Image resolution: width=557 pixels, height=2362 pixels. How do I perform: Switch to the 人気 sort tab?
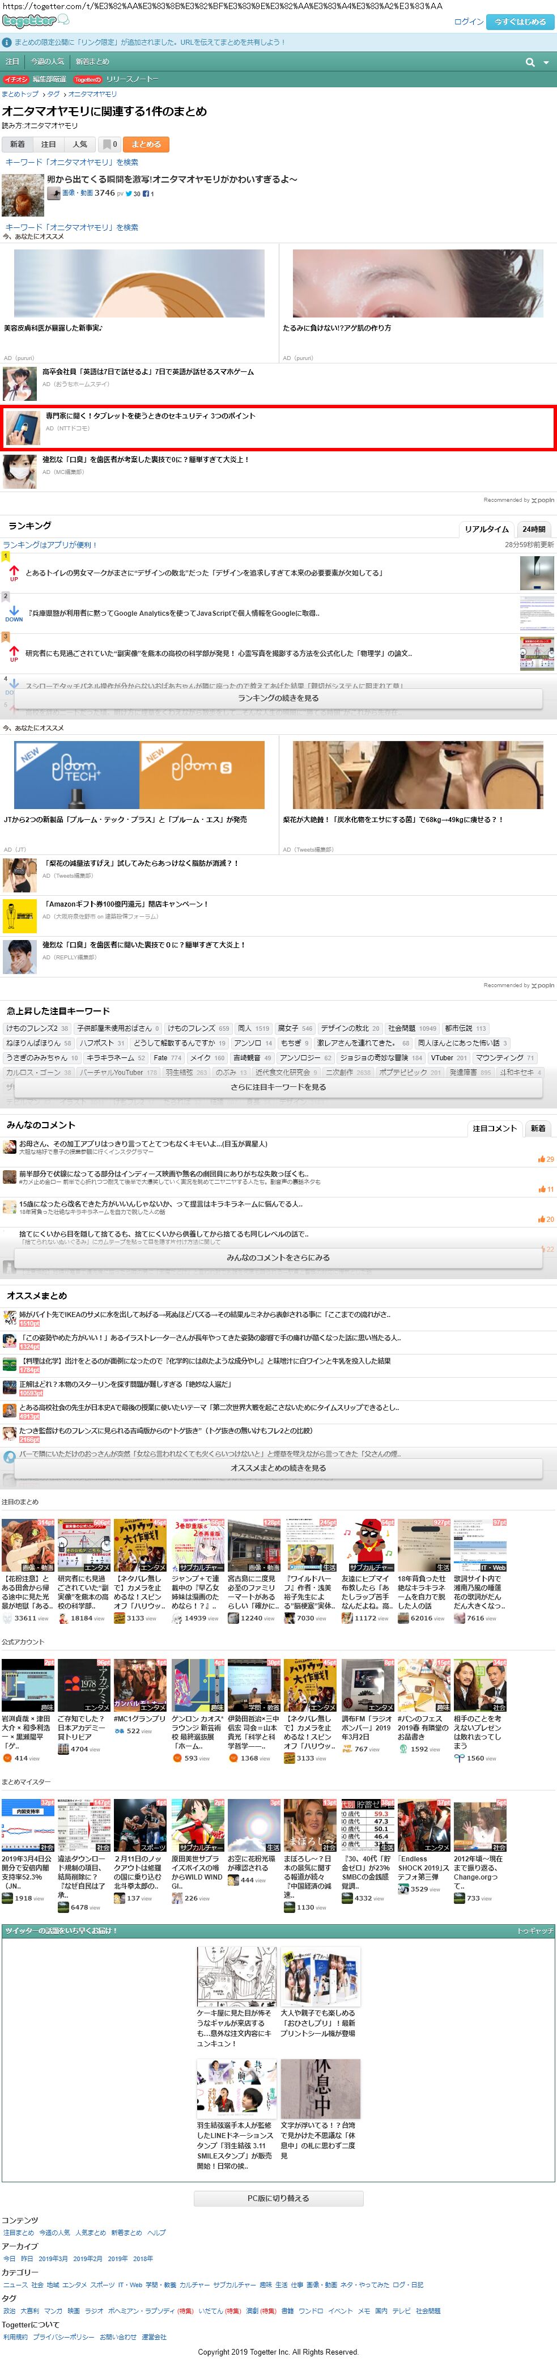click(80, 144)
